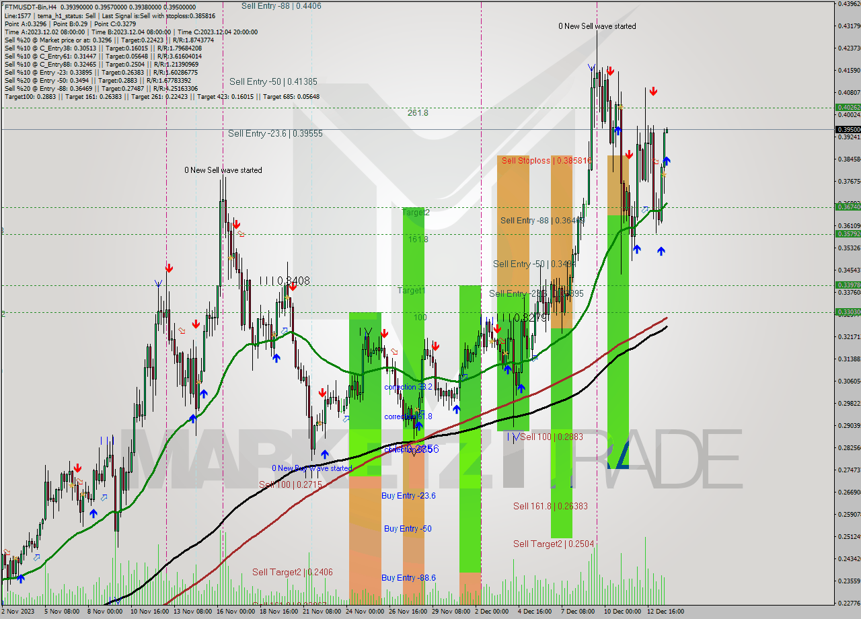The image size is (861, 619).
Task: Click the black 0.3950 current price tag
Action: click(x=848, y=129)
